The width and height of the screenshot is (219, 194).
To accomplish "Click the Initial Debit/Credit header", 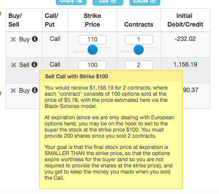I will [x=185, y=20].
